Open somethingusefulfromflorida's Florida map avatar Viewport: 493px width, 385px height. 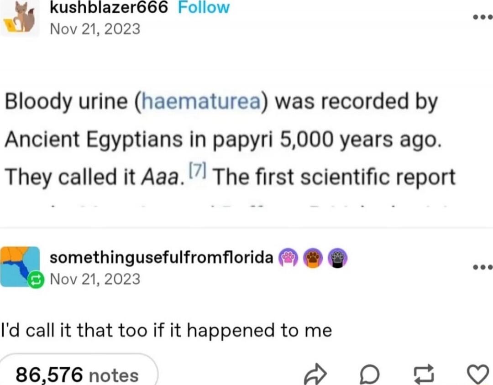click(20, 266)
